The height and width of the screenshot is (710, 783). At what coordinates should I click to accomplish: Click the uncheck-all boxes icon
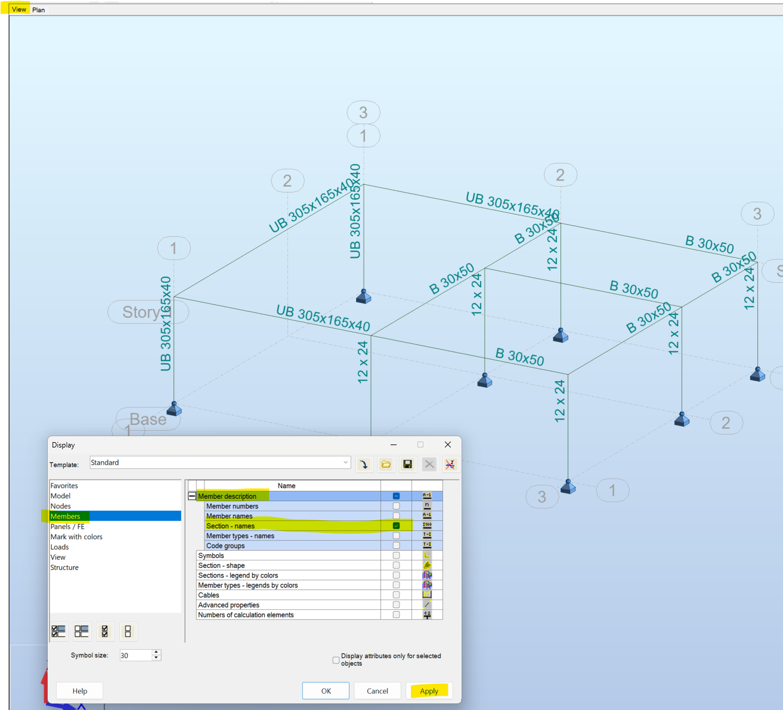click(x=128, y=631)
